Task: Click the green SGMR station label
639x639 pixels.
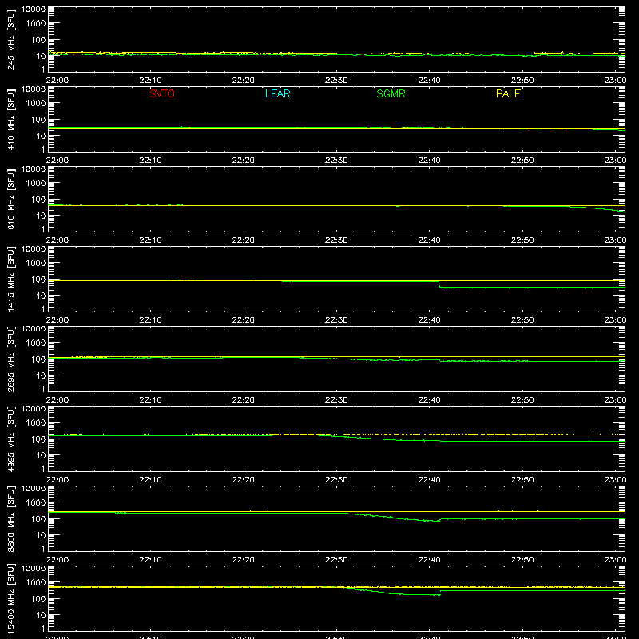Action: point(391,93)
